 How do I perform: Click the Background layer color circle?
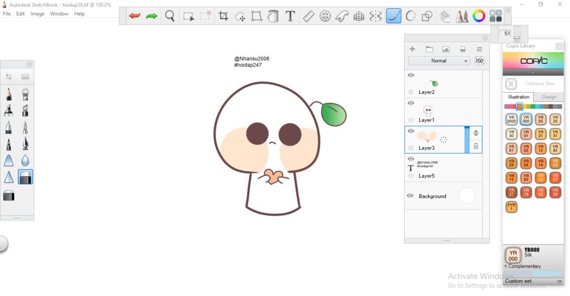pos(467,196)
